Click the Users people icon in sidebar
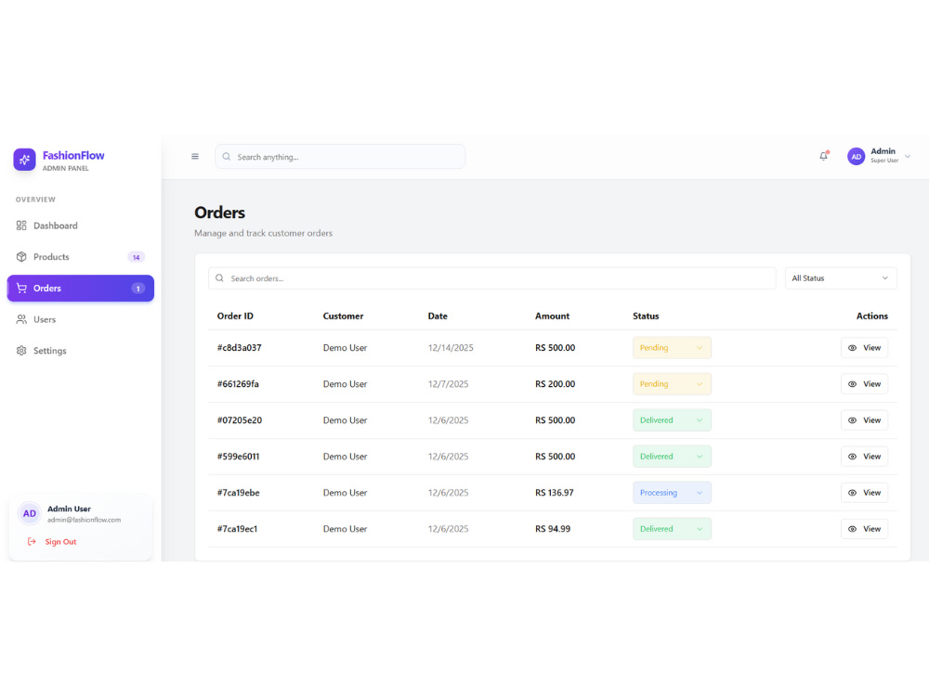The height and width of the screenshot is (696, 929). 21,319
